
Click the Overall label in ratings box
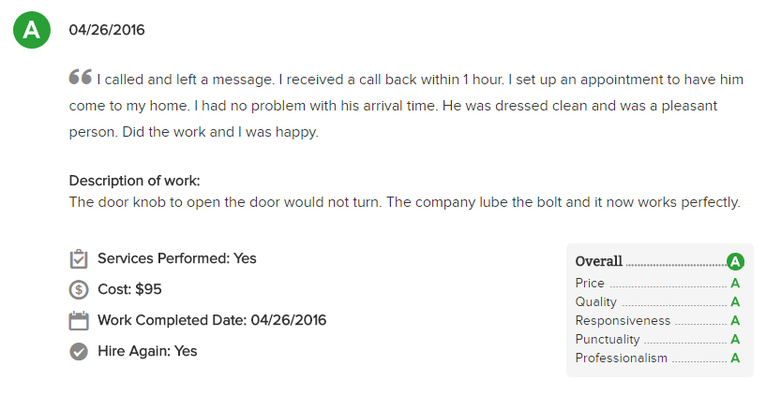point(599,261)
